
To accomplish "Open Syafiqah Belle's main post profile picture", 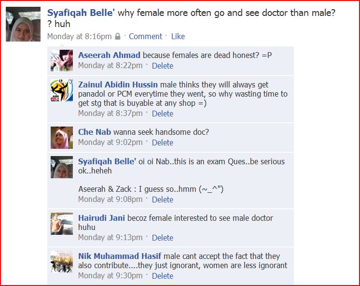I will pyautogui.click(x=23, y=24).
